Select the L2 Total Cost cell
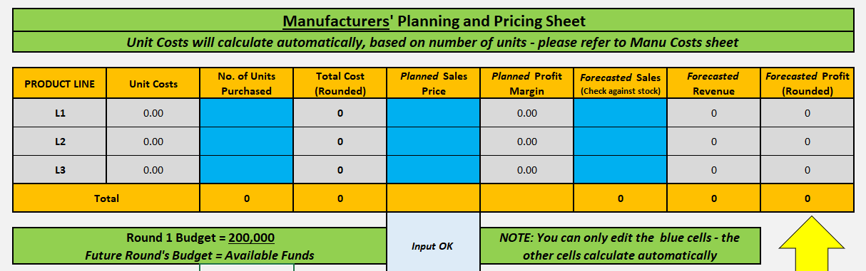Image resolution: width=866 pixels, height=271 pixels. [340, 142]
